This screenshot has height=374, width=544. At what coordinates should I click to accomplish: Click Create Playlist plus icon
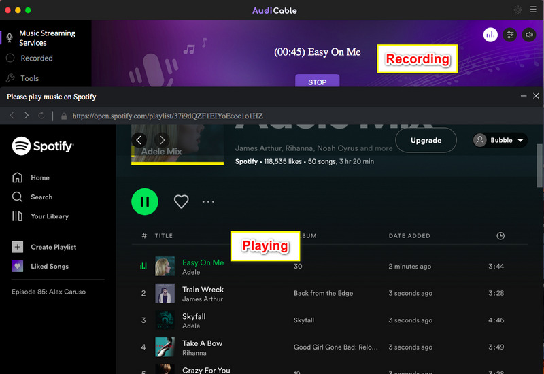[18, 247]
